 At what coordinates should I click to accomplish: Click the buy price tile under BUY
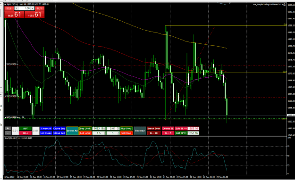point(34,15)
